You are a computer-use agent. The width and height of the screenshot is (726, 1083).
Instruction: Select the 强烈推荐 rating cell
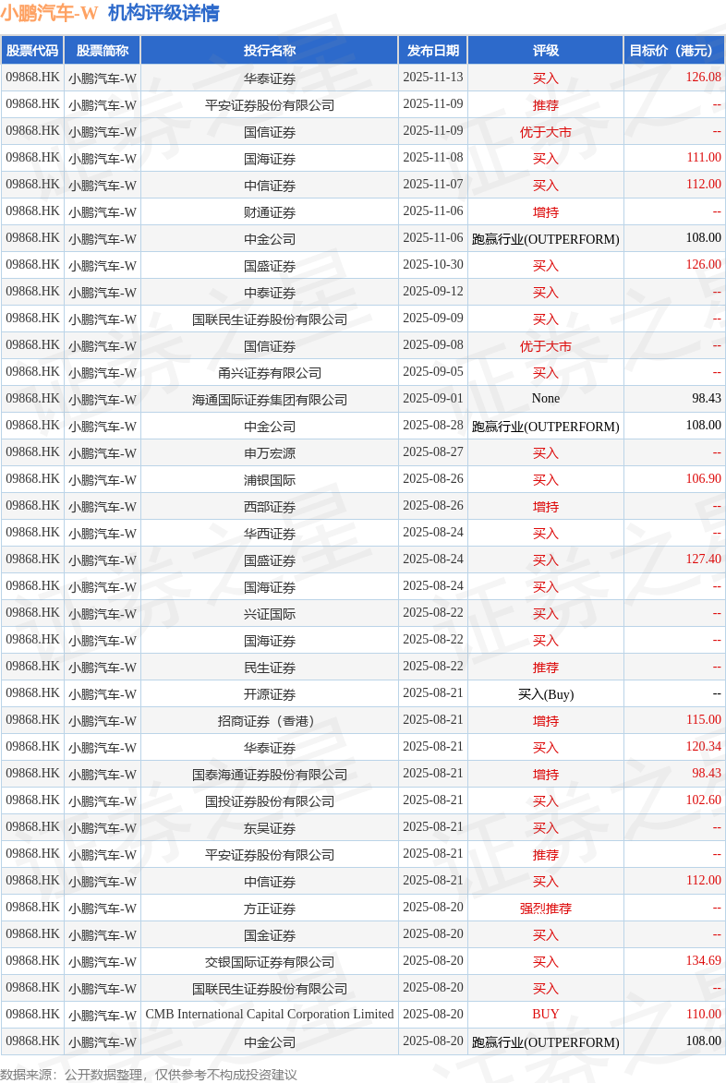(x=546, y=908)
